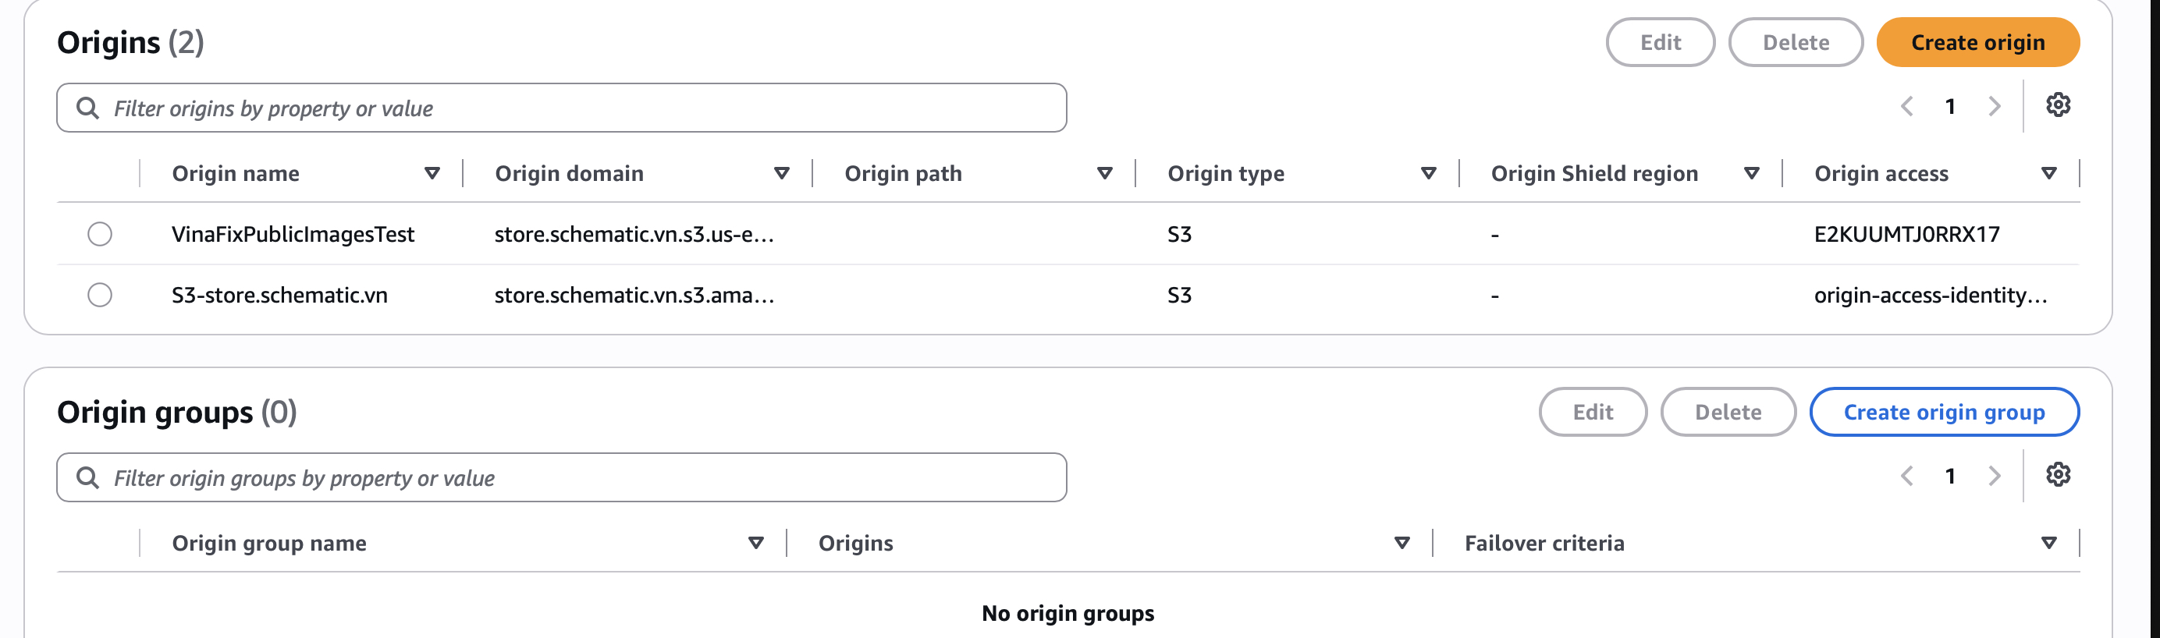Click the Create origin button
The image size is (2160, 638).
point(1978,43)
